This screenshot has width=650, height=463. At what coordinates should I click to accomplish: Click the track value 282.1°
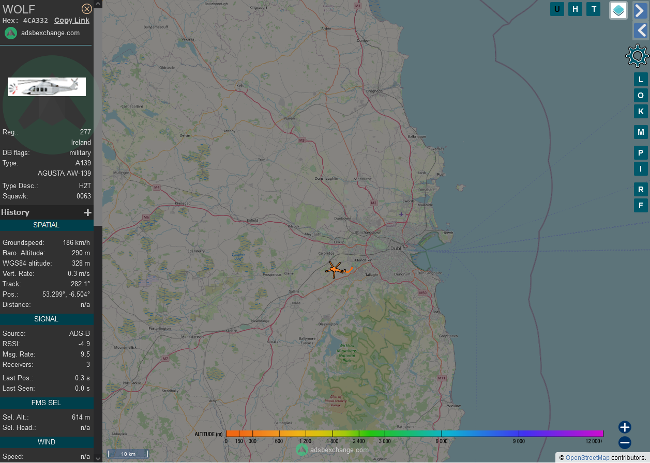(x=80, y=284)
